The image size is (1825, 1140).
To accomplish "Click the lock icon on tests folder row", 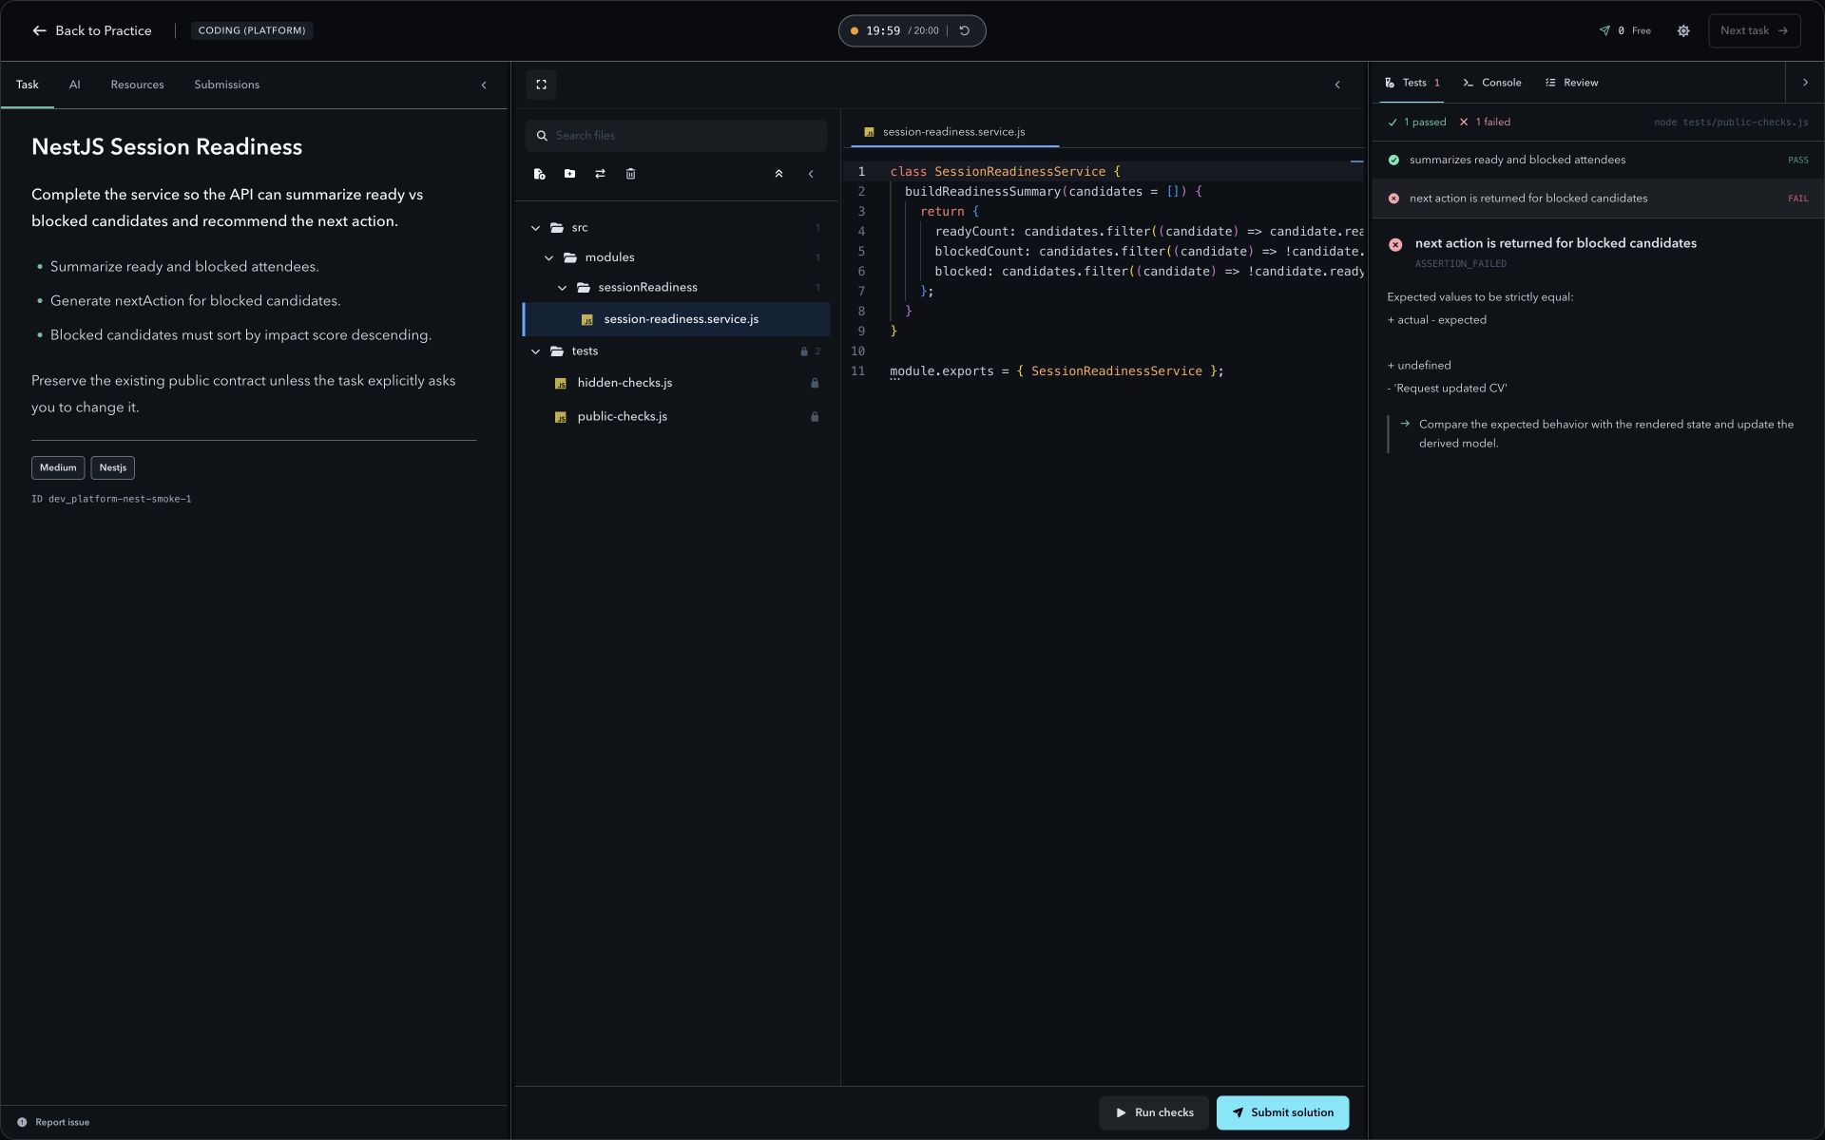I will coord(804,351).
